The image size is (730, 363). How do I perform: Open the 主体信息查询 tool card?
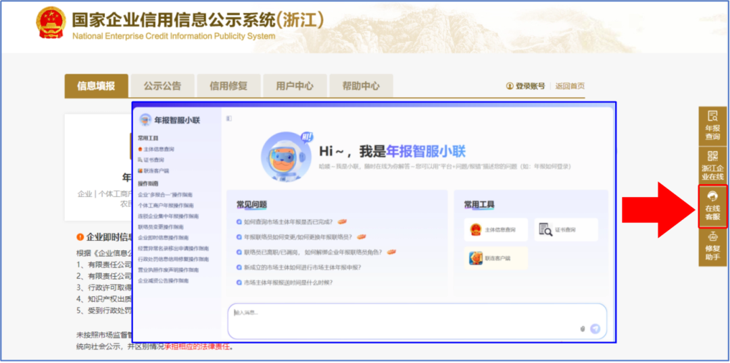(x=496, y=229)
